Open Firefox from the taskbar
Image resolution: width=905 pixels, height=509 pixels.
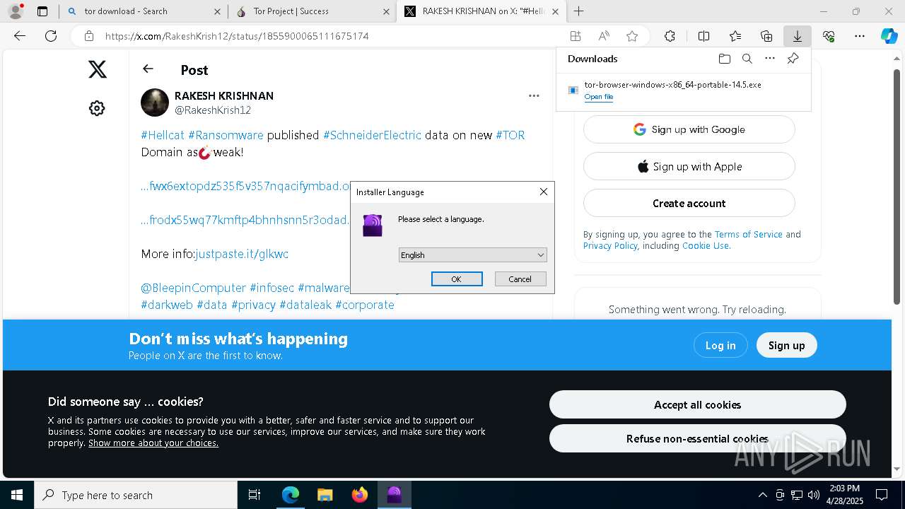coord(359,495)
